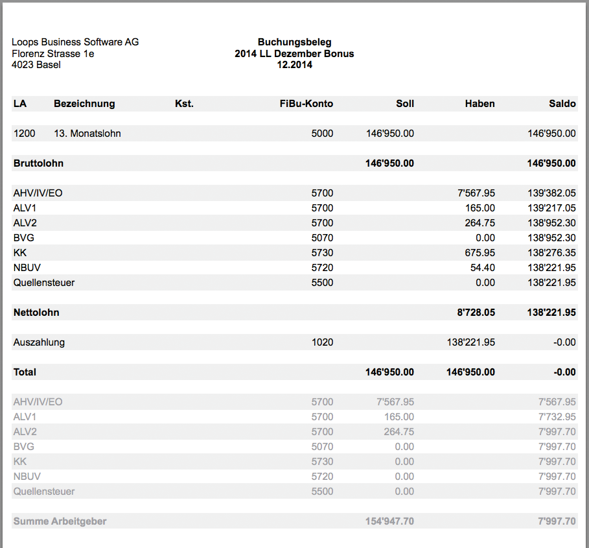Click the Haben column header

point(479,104)
